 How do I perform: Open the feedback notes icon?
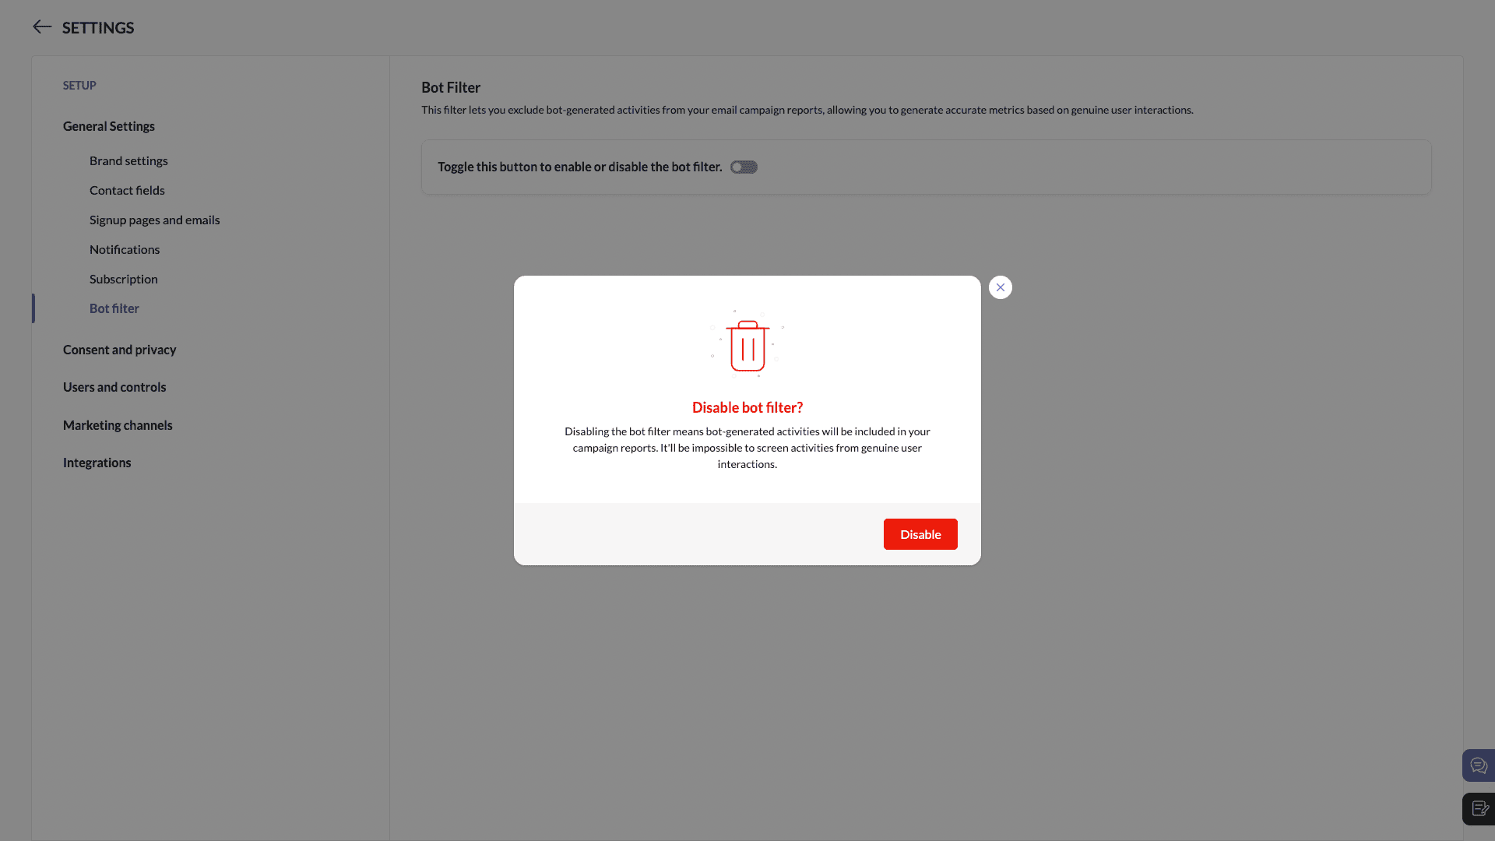(1478, 808)
